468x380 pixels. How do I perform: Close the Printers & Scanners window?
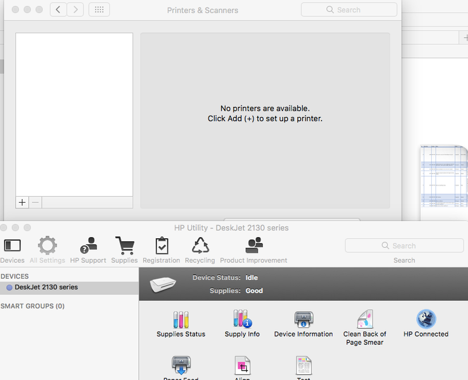(15, 10)
